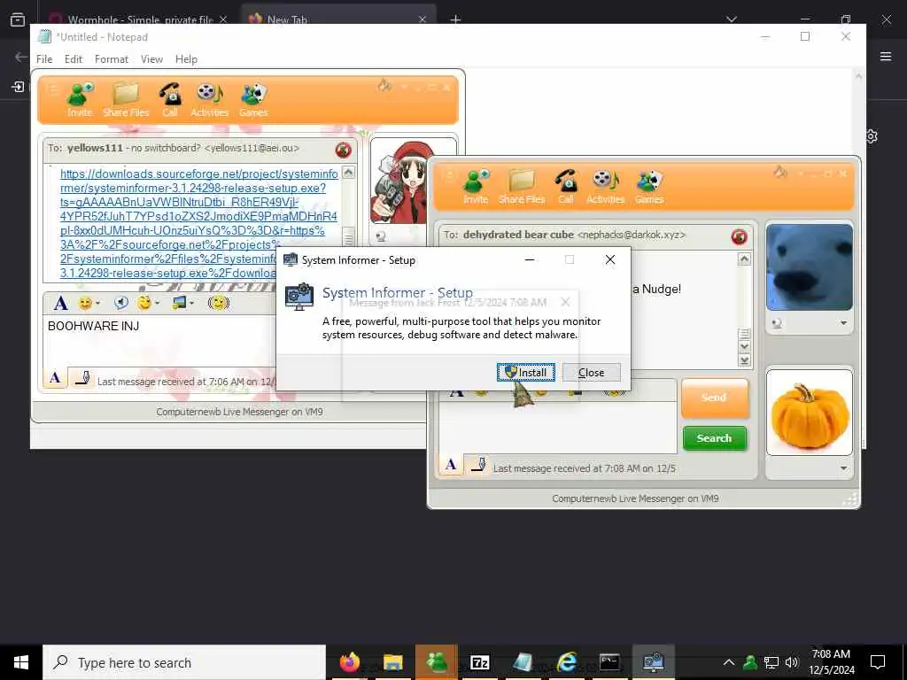This screenshot has height=680, width=907.
Task: Open Command Prompt from the taskbar
Action: (x=609, y=662)
